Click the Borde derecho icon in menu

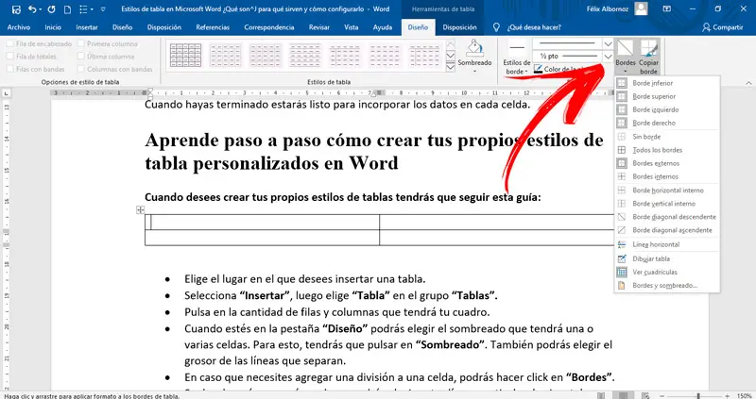point(622,123)
